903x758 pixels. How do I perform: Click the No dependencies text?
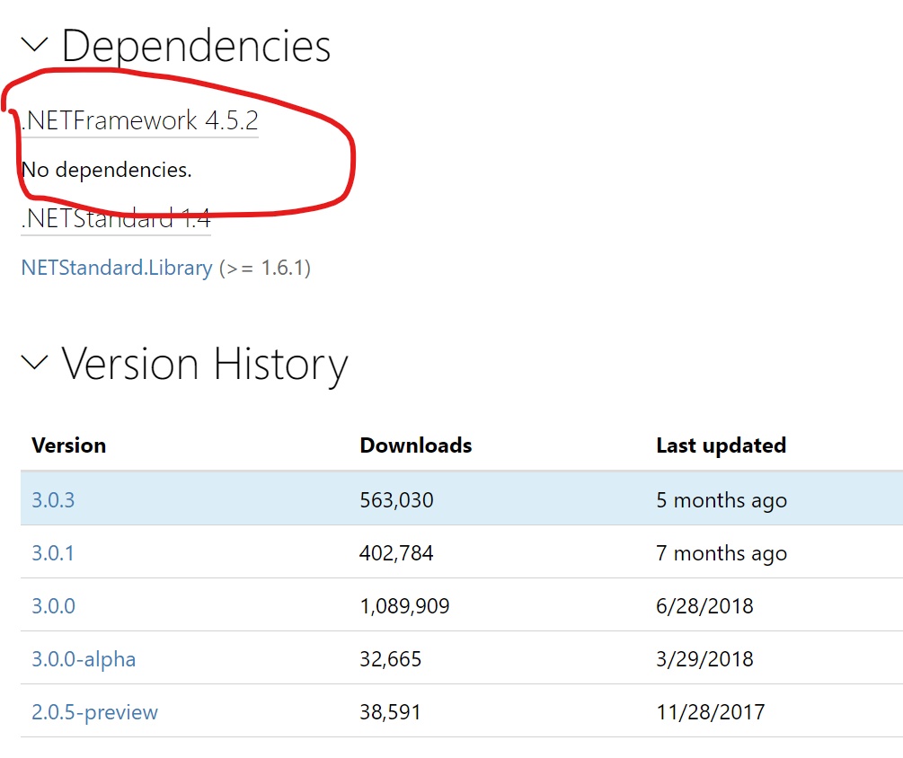pyautogui.click(x=105, y=169)
